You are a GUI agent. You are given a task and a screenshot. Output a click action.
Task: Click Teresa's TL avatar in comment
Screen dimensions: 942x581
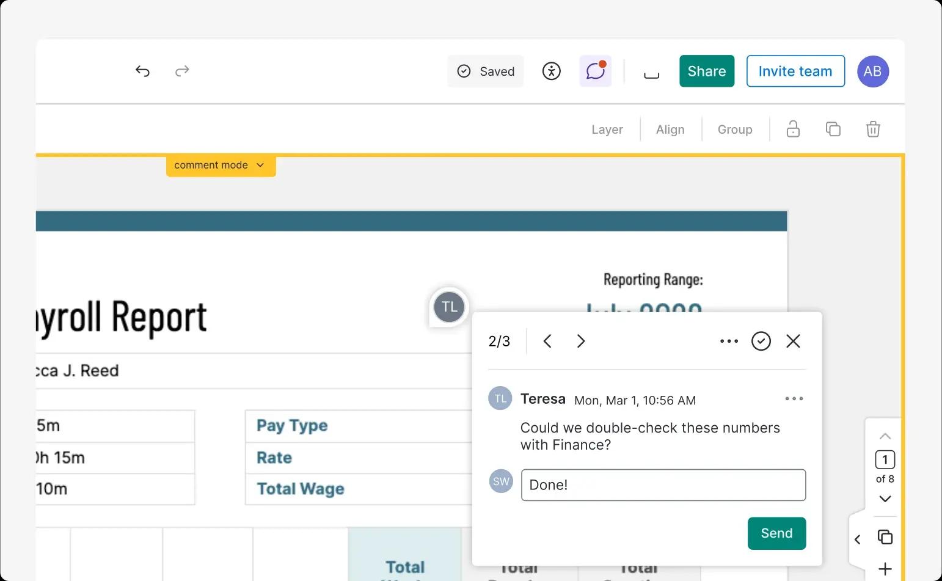[x=500, y=398]
